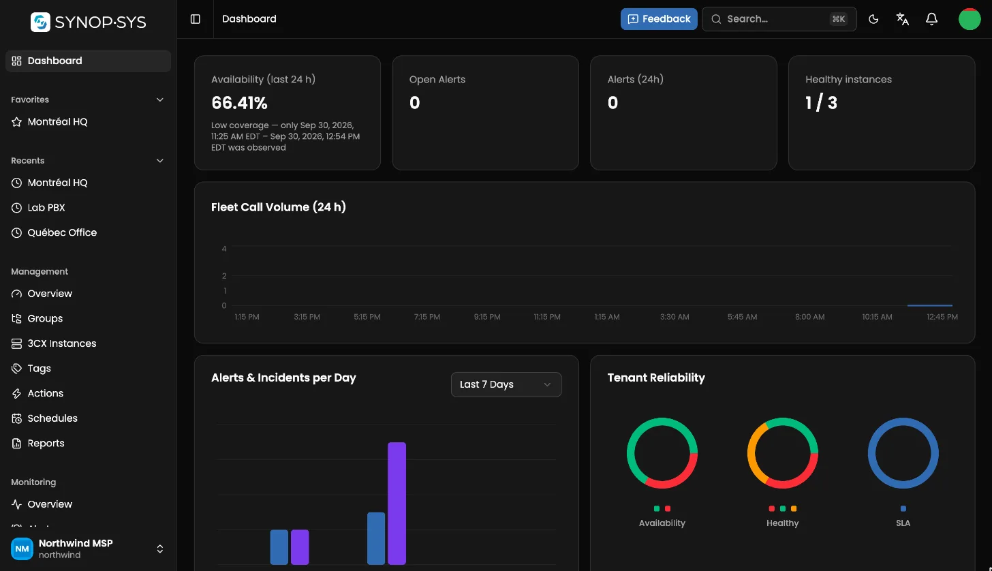The width and height of the screenshot is (992, 571).
Task: Click the Availability donut chart
Action: (x=662, y=453)
